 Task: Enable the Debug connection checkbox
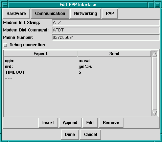click(5, 45)
